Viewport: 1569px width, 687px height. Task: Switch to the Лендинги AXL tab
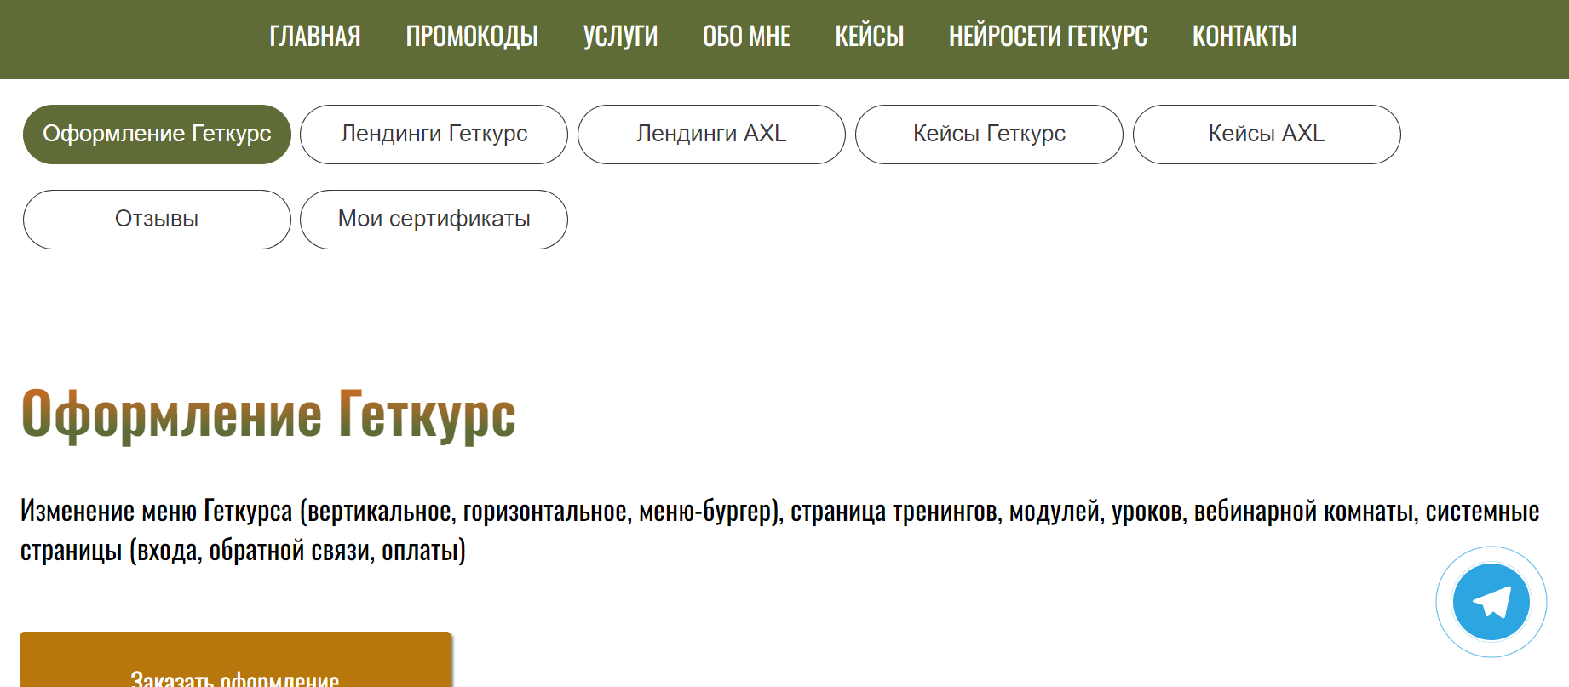click(x=711, y=135)
